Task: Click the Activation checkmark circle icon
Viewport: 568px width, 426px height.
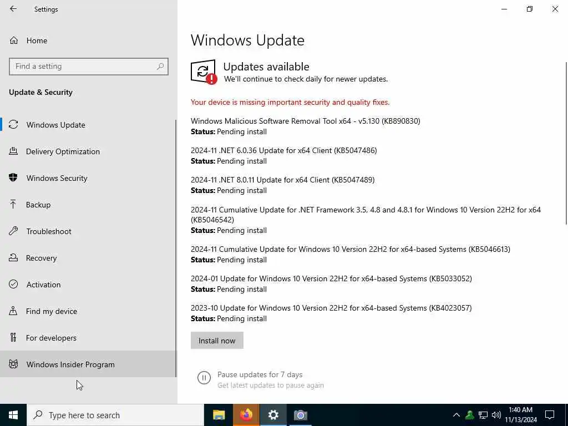Action: point(13,284)
